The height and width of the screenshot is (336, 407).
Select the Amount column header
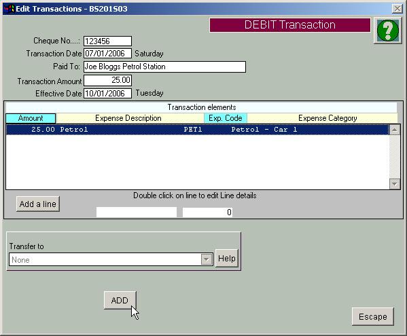[31, 118]
